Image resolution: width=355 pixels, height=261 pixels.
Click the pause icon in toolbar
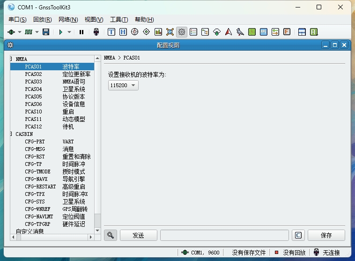81,32
